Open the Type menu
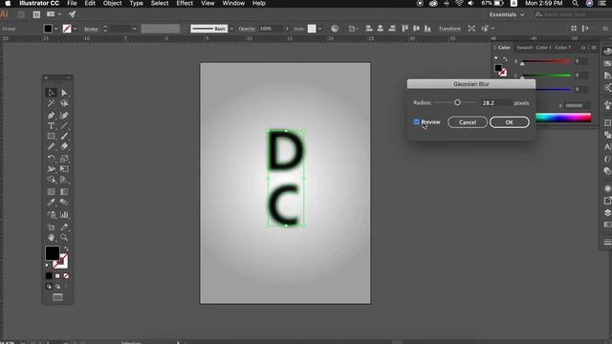612x344 pixels. (136, 4)
